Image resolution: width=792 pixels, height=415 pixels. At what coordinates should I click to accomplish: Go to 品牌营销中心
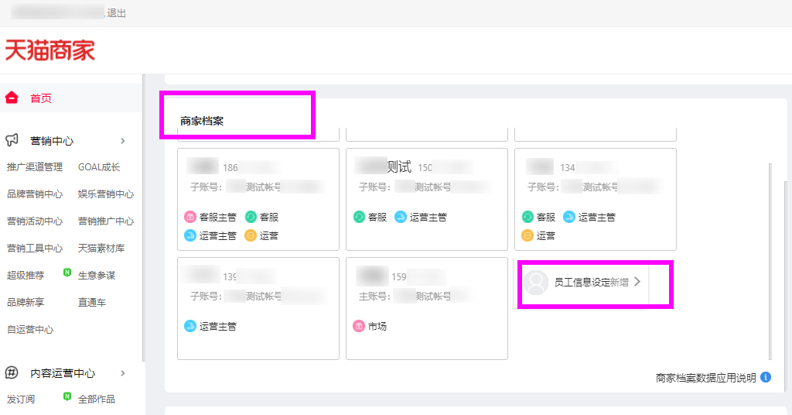[x=34, y=194]
